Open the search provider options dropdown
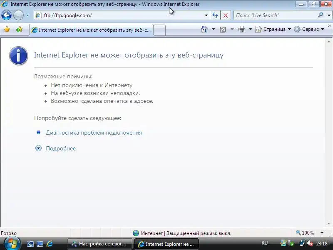 (x=329, y=15)
